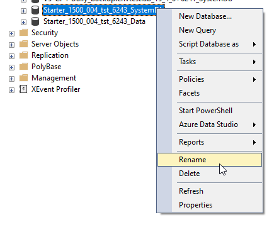The image size is (274, 227).
Task: Click the Security folder icon
Action: tap(23, 33)
